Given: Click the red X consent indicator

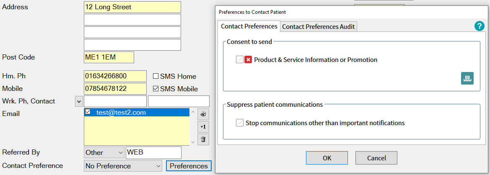Looking at the screenshot, I should pos(248,59).
